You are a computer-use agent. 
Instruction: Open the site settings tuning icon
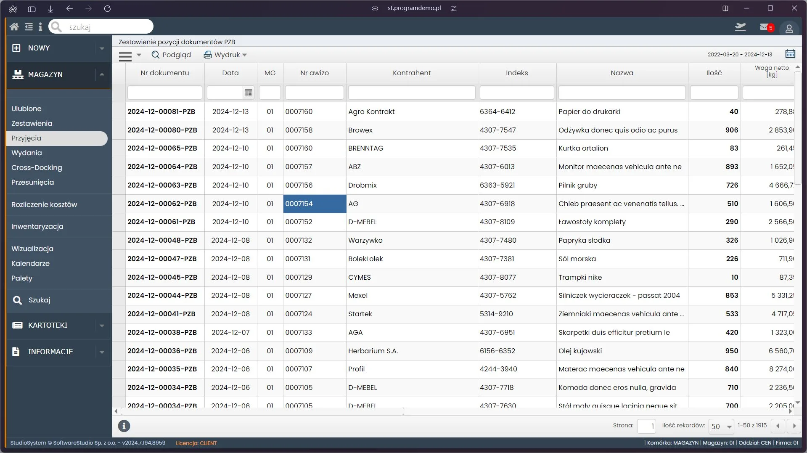453,8
